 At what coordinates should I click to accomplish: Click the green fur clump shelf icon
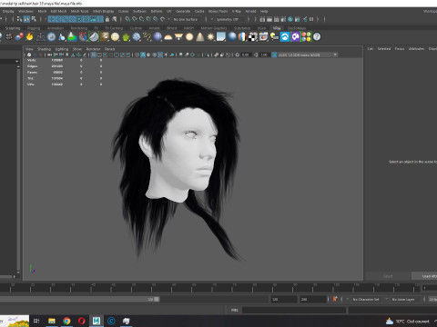[x=126, y=37]
